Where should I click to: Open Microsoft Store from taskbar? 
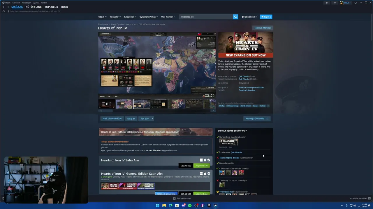click(177, 206)
